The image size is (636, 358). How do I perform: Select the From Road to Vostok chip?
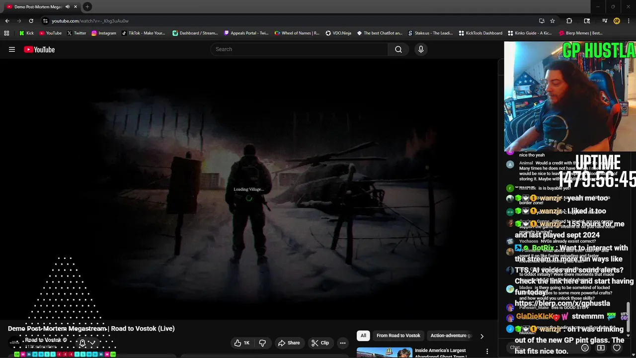click(x=398, y=336)
